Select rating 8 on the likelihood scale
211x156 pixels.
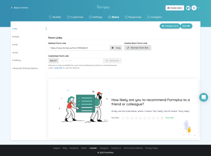pos(153,118)
